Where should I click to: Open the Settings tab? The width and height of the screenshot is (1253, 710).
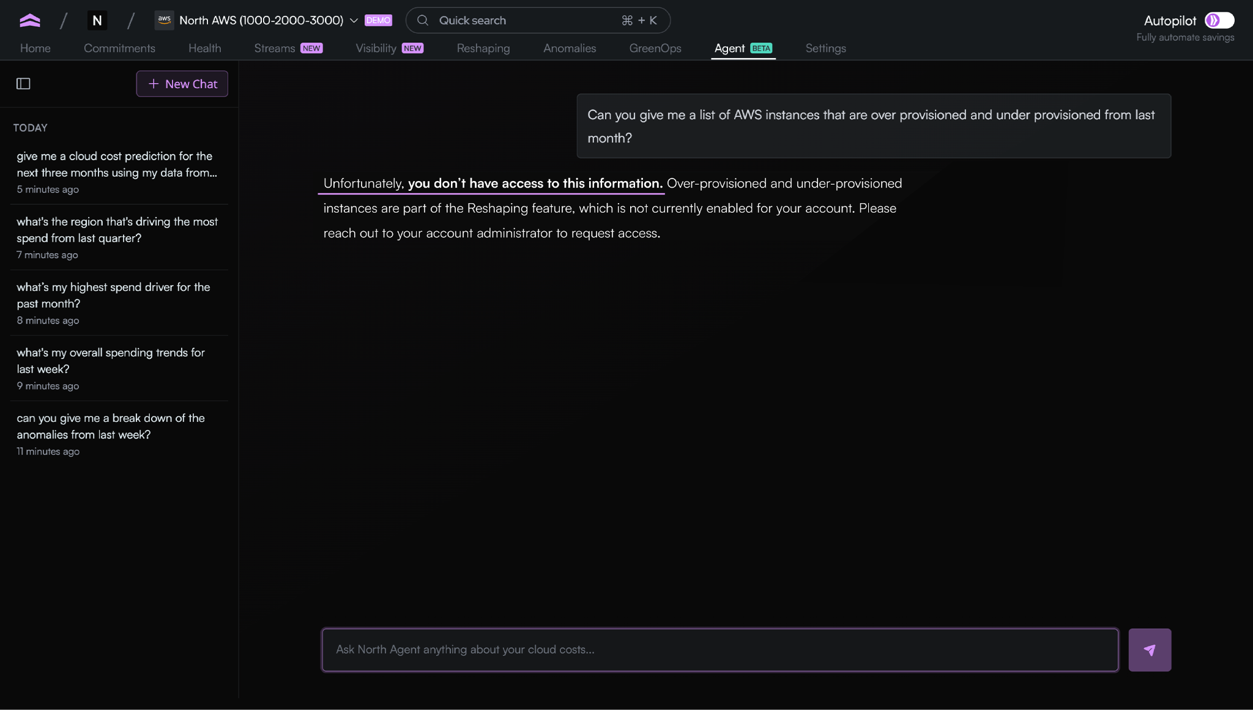point(825,48)
